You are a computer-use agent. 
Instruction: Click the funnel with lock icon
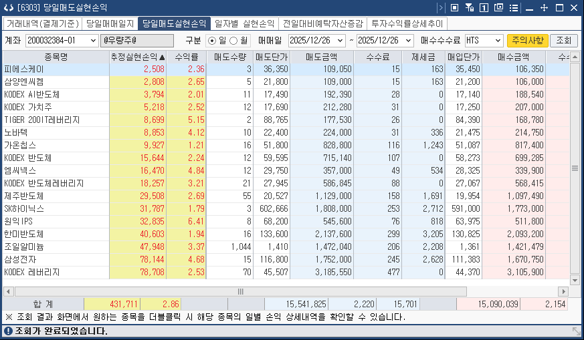470,7
